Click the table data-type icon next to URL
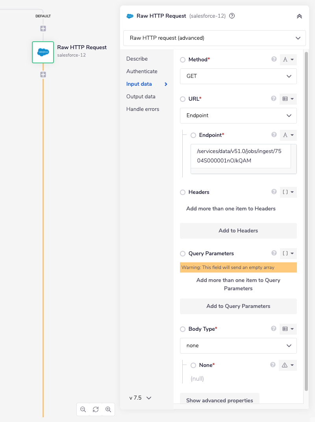This screenshot has height=422, width=315. 288,99
